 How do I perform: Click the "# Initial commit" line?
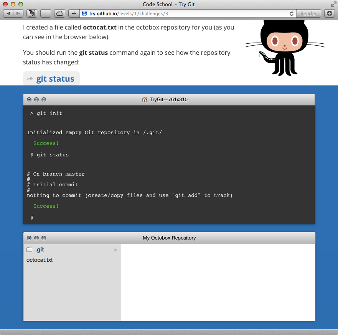click(x=53, y=184)
